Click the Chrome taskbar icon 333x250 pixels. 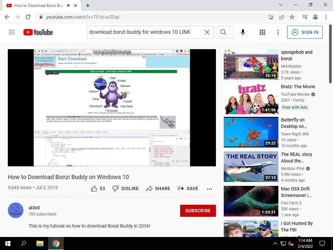click(x=56, y=243)
